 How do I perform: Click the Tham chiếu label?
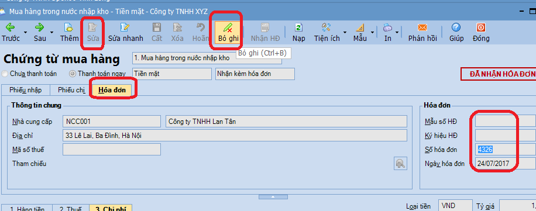point(29,164)
